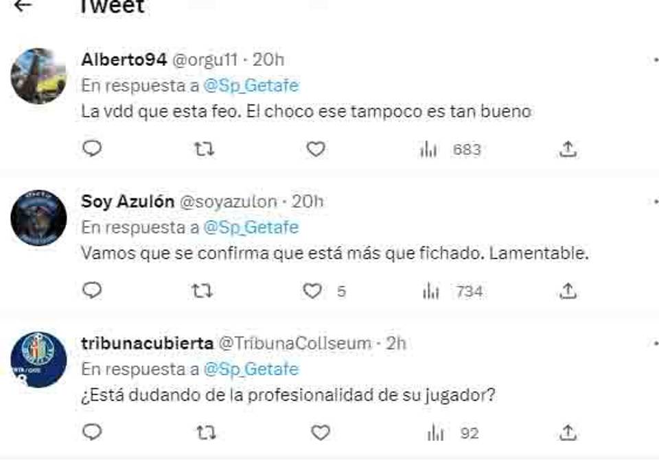Open Alberto94's profile picture
The height and width of the screenshot is (463, 659).
pyautogui.click(x=38, y=76)
